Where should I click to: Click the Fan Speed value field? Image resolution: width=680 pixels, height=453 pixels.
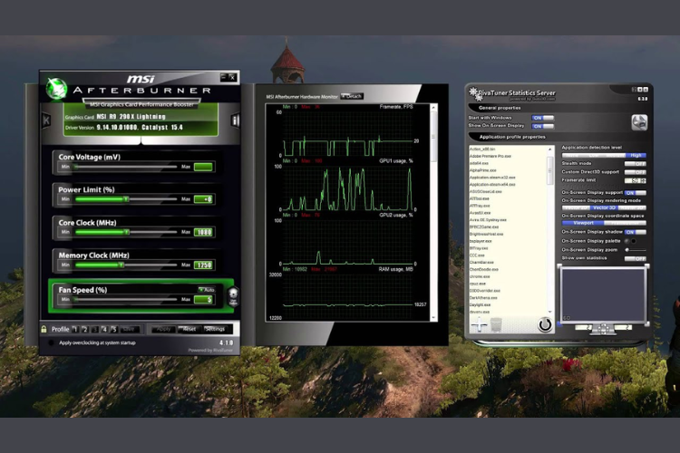click(x=203, y=299)
